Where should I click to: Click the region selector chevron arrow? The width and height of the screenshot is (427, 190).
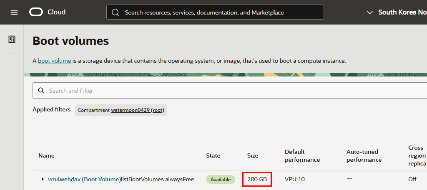point(369,12)
